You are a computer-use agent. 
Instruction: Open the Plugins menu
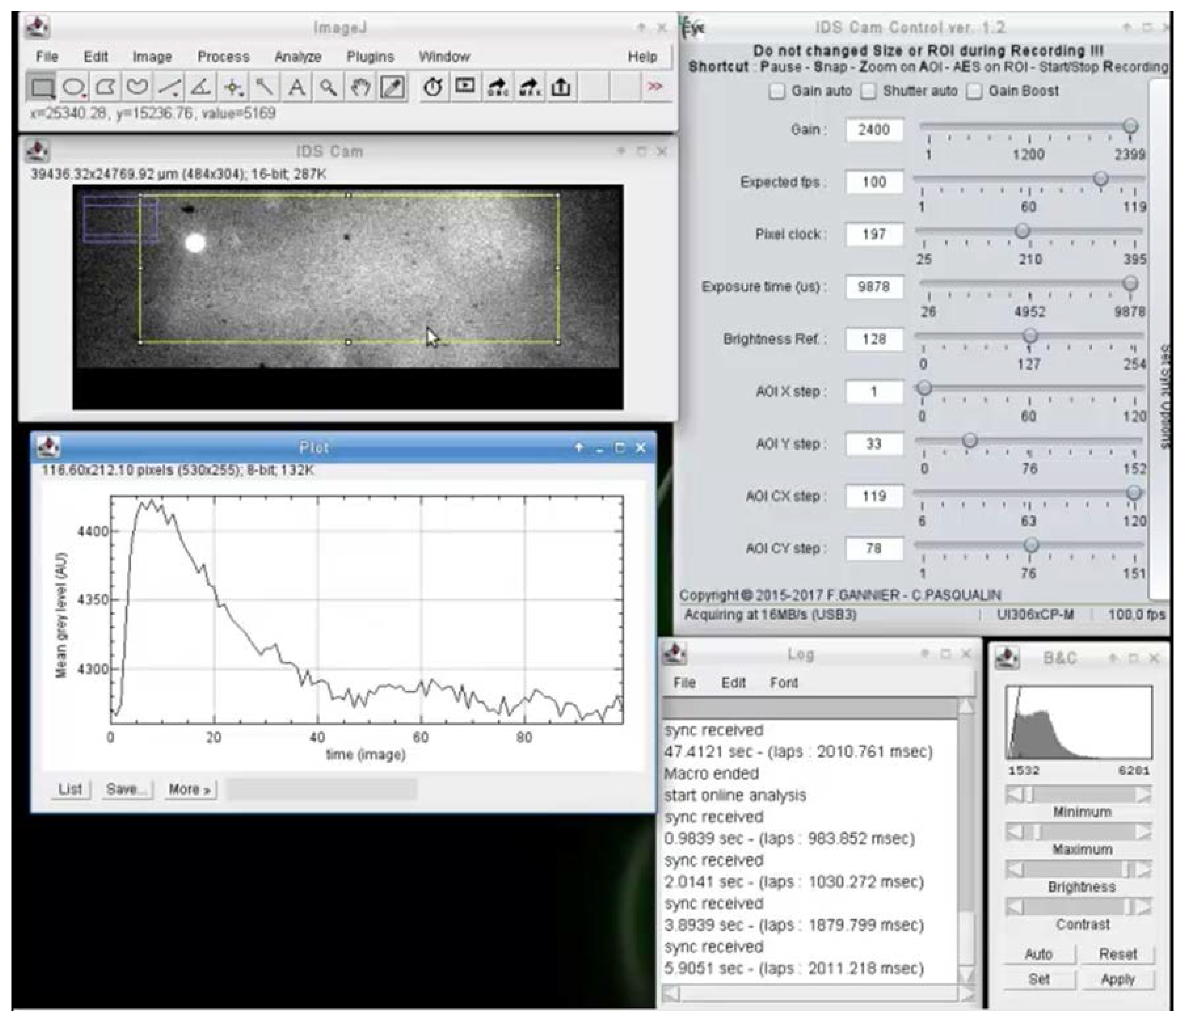[x=370, y=56]
